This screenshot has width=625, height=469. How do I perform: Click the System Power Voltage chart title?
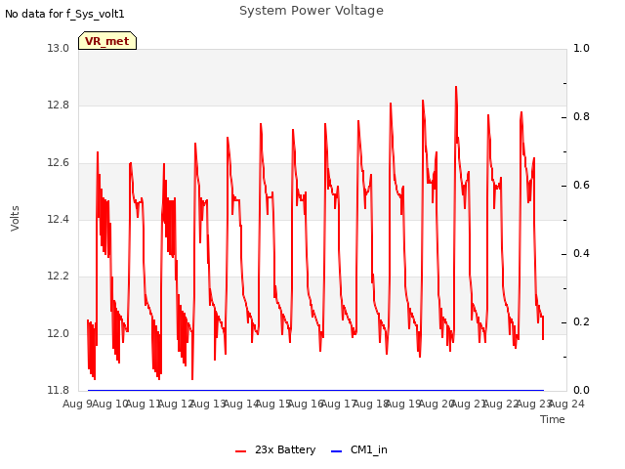312,11
